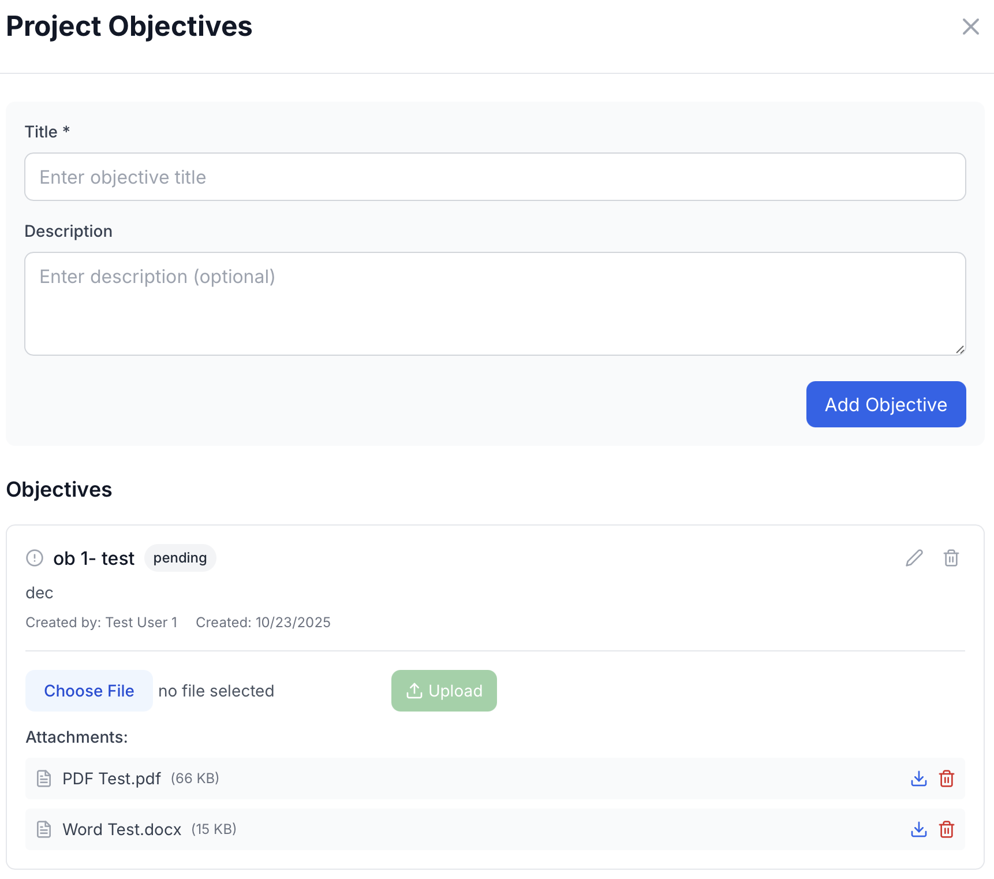This screenshot has height=879, width=994.
Task: Click the no file selected label
Action: tap(216, 690)
